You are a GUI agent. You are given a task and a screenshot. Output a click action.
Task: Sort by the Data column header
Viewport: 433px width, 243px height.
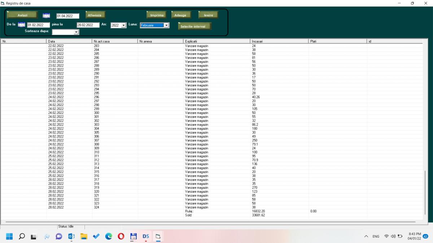point(69,41)
